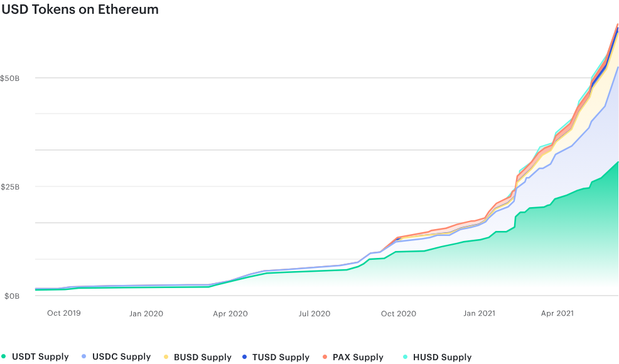Viewport: 619px width, 364px height.
Task: Toggle the HUSD Supply legend text
Action: (442, 357)
